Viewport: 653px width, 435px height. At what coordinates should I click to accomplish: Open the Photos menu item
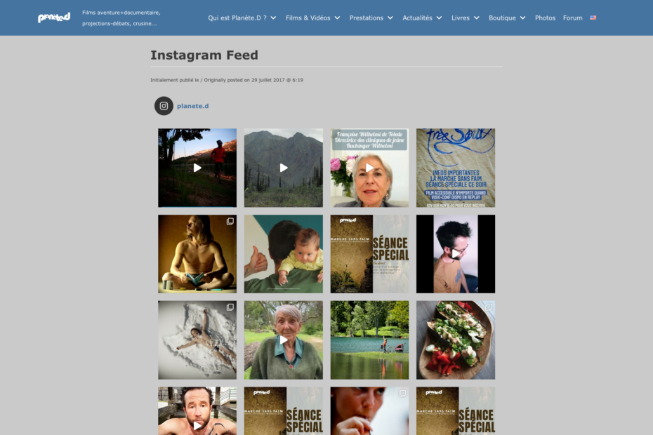pos(545,18)
